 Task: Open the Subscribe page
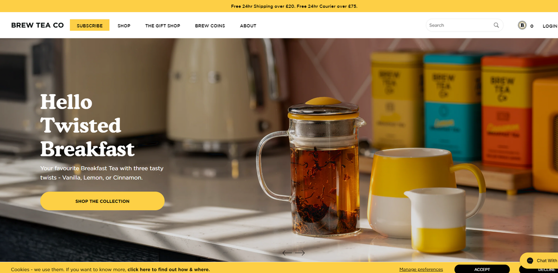[x=90, y=25]
